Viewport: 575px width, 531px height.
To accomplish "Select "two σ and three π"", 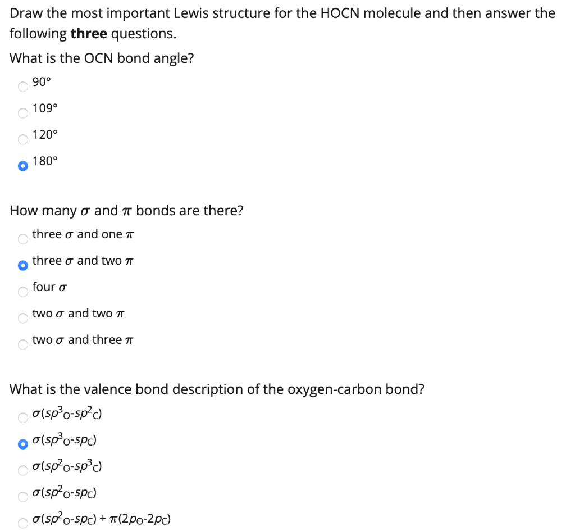I will (x=22, y=344).
